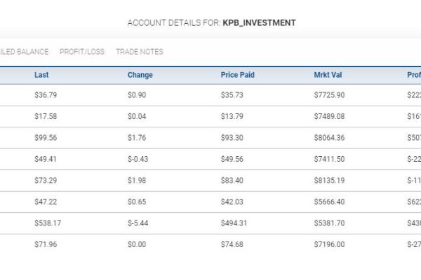
Task: Sort by the Mrkt Val column header
Action: click(328, 75)
